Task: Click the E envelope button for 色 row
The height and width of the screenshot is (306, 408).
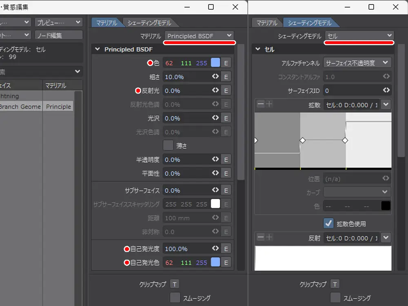Action: click(x=226, y=63)
